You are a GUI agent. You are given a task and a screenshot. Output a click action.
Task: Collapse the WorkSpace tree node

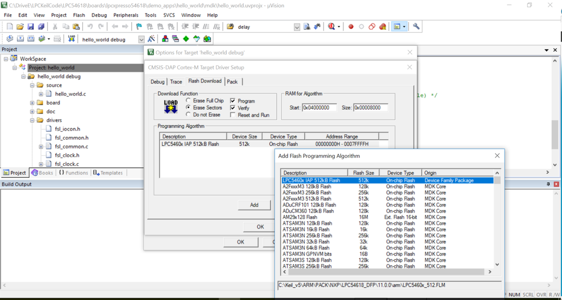pyautogui.click(x=6, y=59)
